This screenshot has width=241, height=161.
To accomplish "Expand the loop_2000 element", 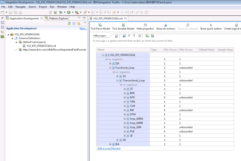I will click(x=125, y=127).
